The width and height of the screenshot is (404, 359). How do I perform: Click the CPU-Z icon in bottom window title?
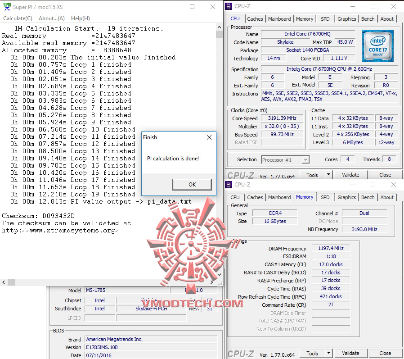click(229, 185)
